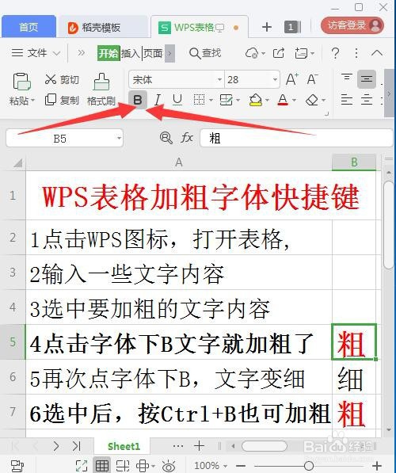Click the fullscreen view icon in status bar
Image resolution: width=396 pixels, height=473 pixels.
tap(82, 466)
